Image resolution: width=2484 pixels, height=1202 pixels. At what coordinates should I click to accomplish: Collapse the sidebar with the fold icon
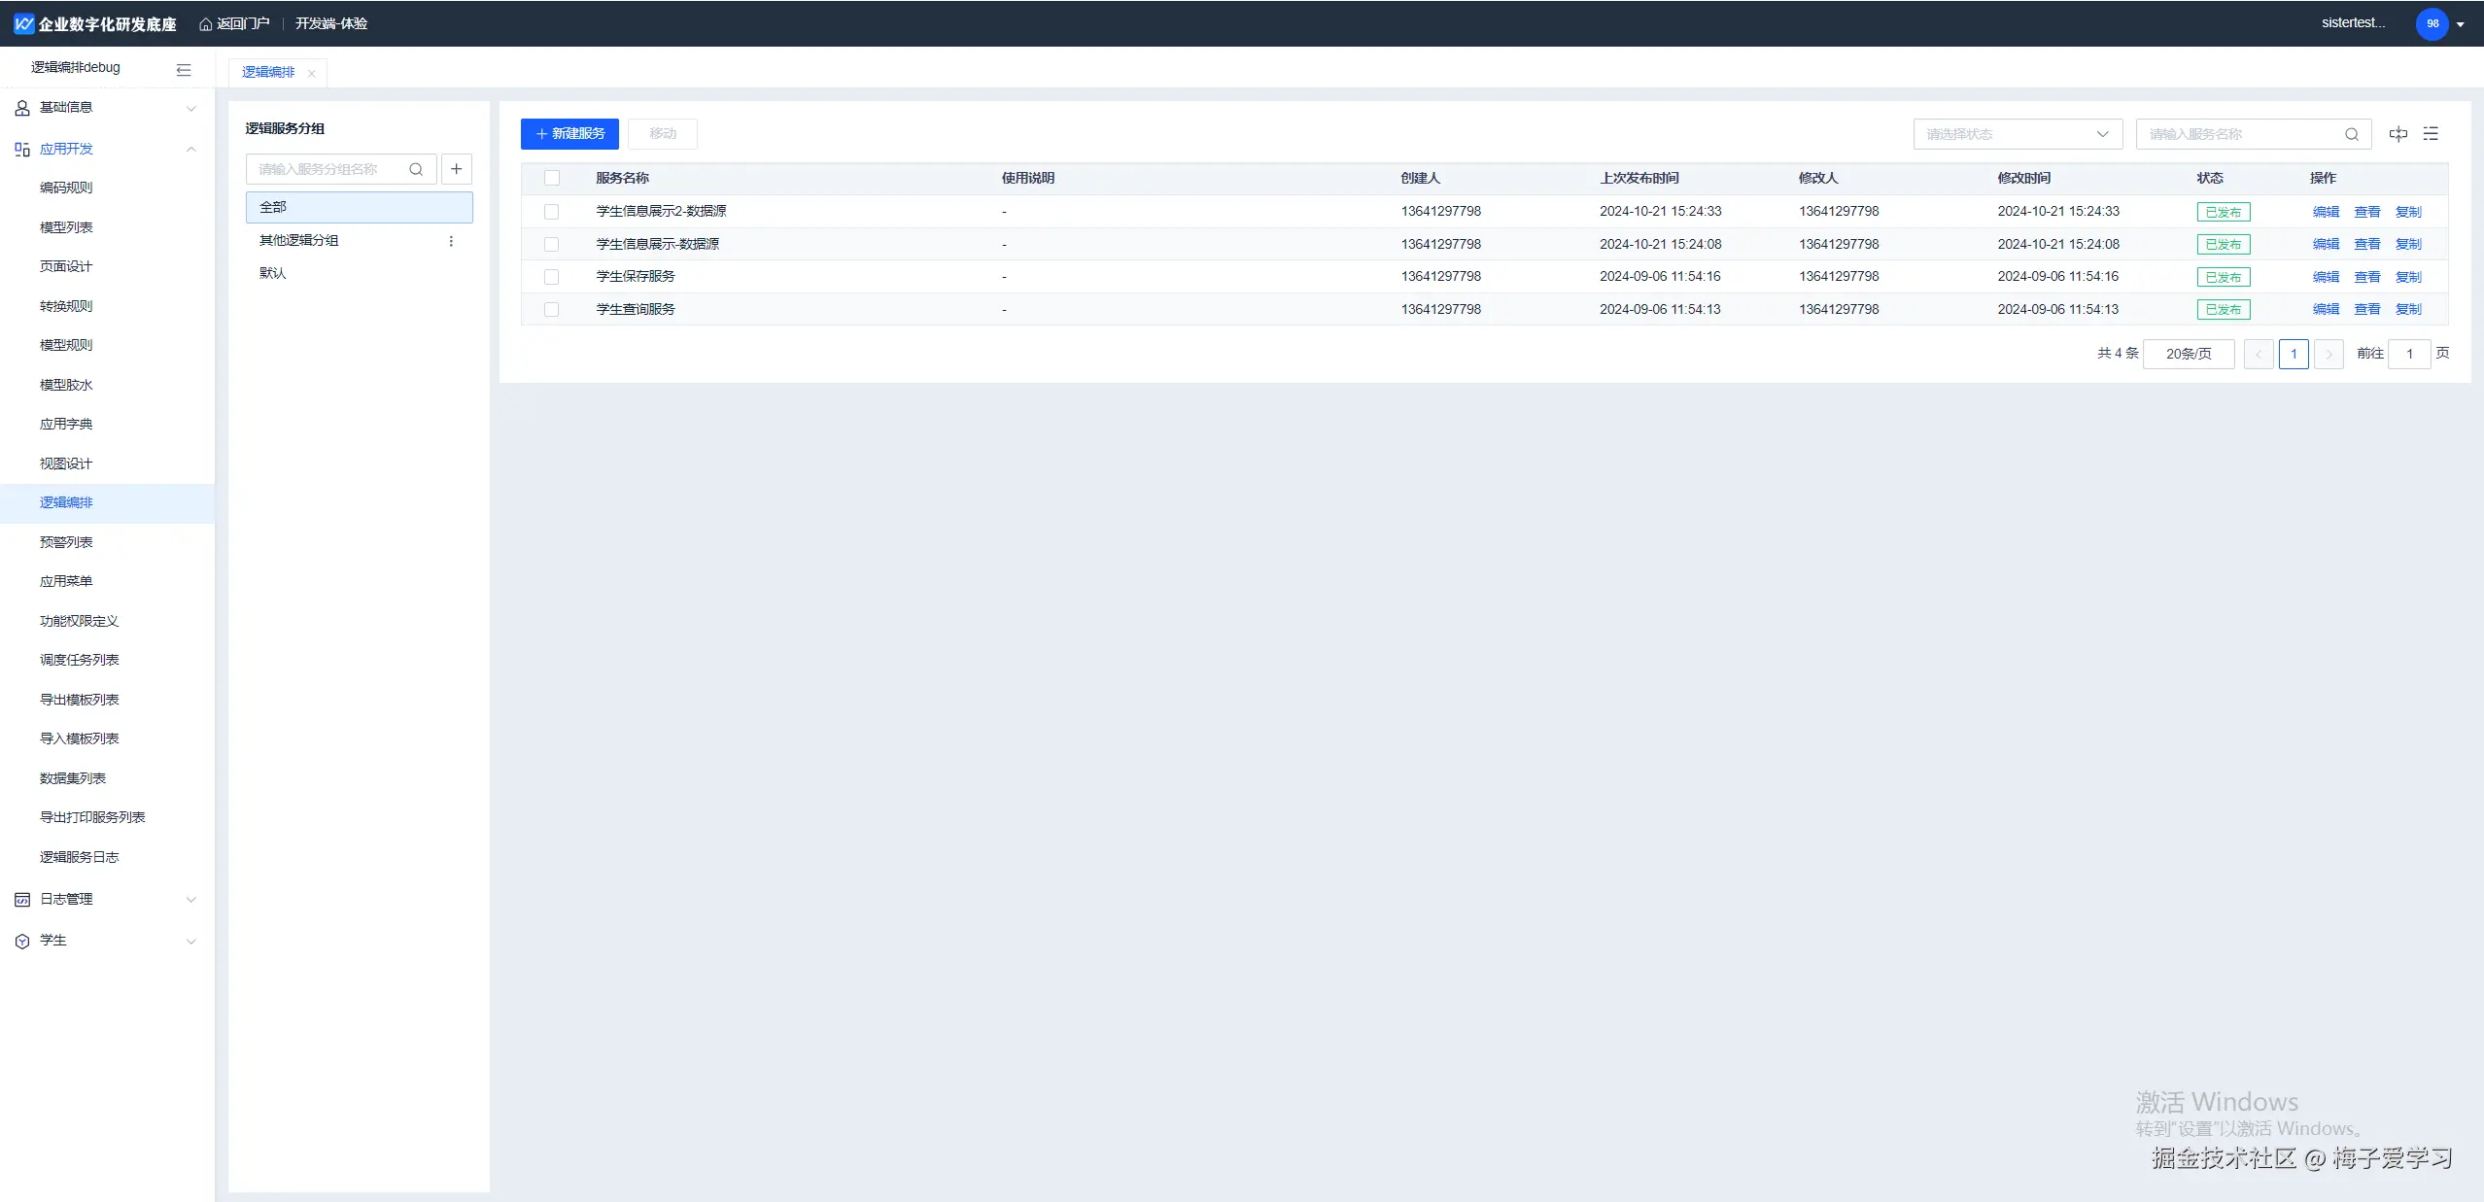(x=184, y=69)
